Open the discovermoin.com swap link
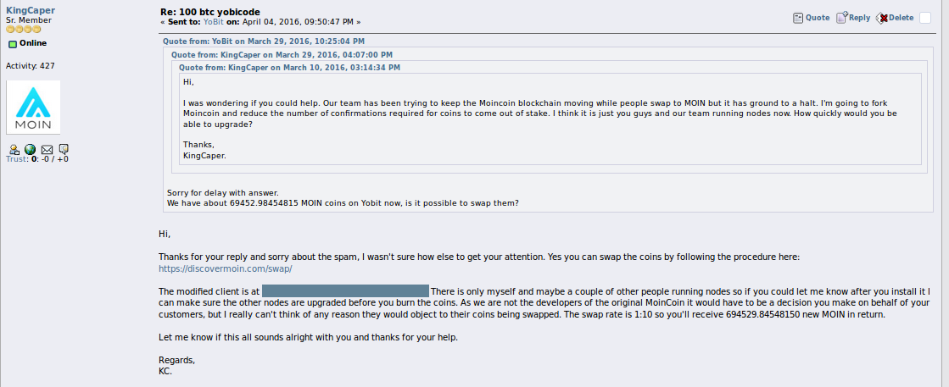This screenshot has width=949, height=387. coord(226,268)
